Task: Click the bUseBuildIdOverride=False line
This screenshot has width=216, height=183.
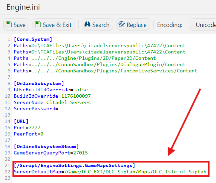Action: 51,90
